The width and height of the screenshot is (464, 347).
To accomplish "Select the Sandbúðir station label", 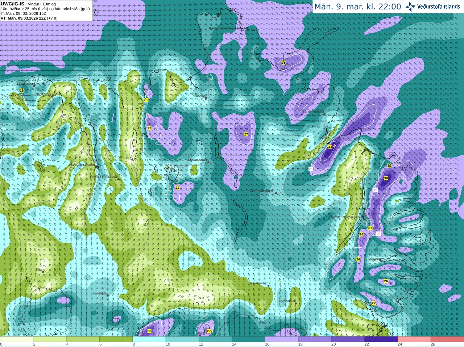I will pos(100,293).
